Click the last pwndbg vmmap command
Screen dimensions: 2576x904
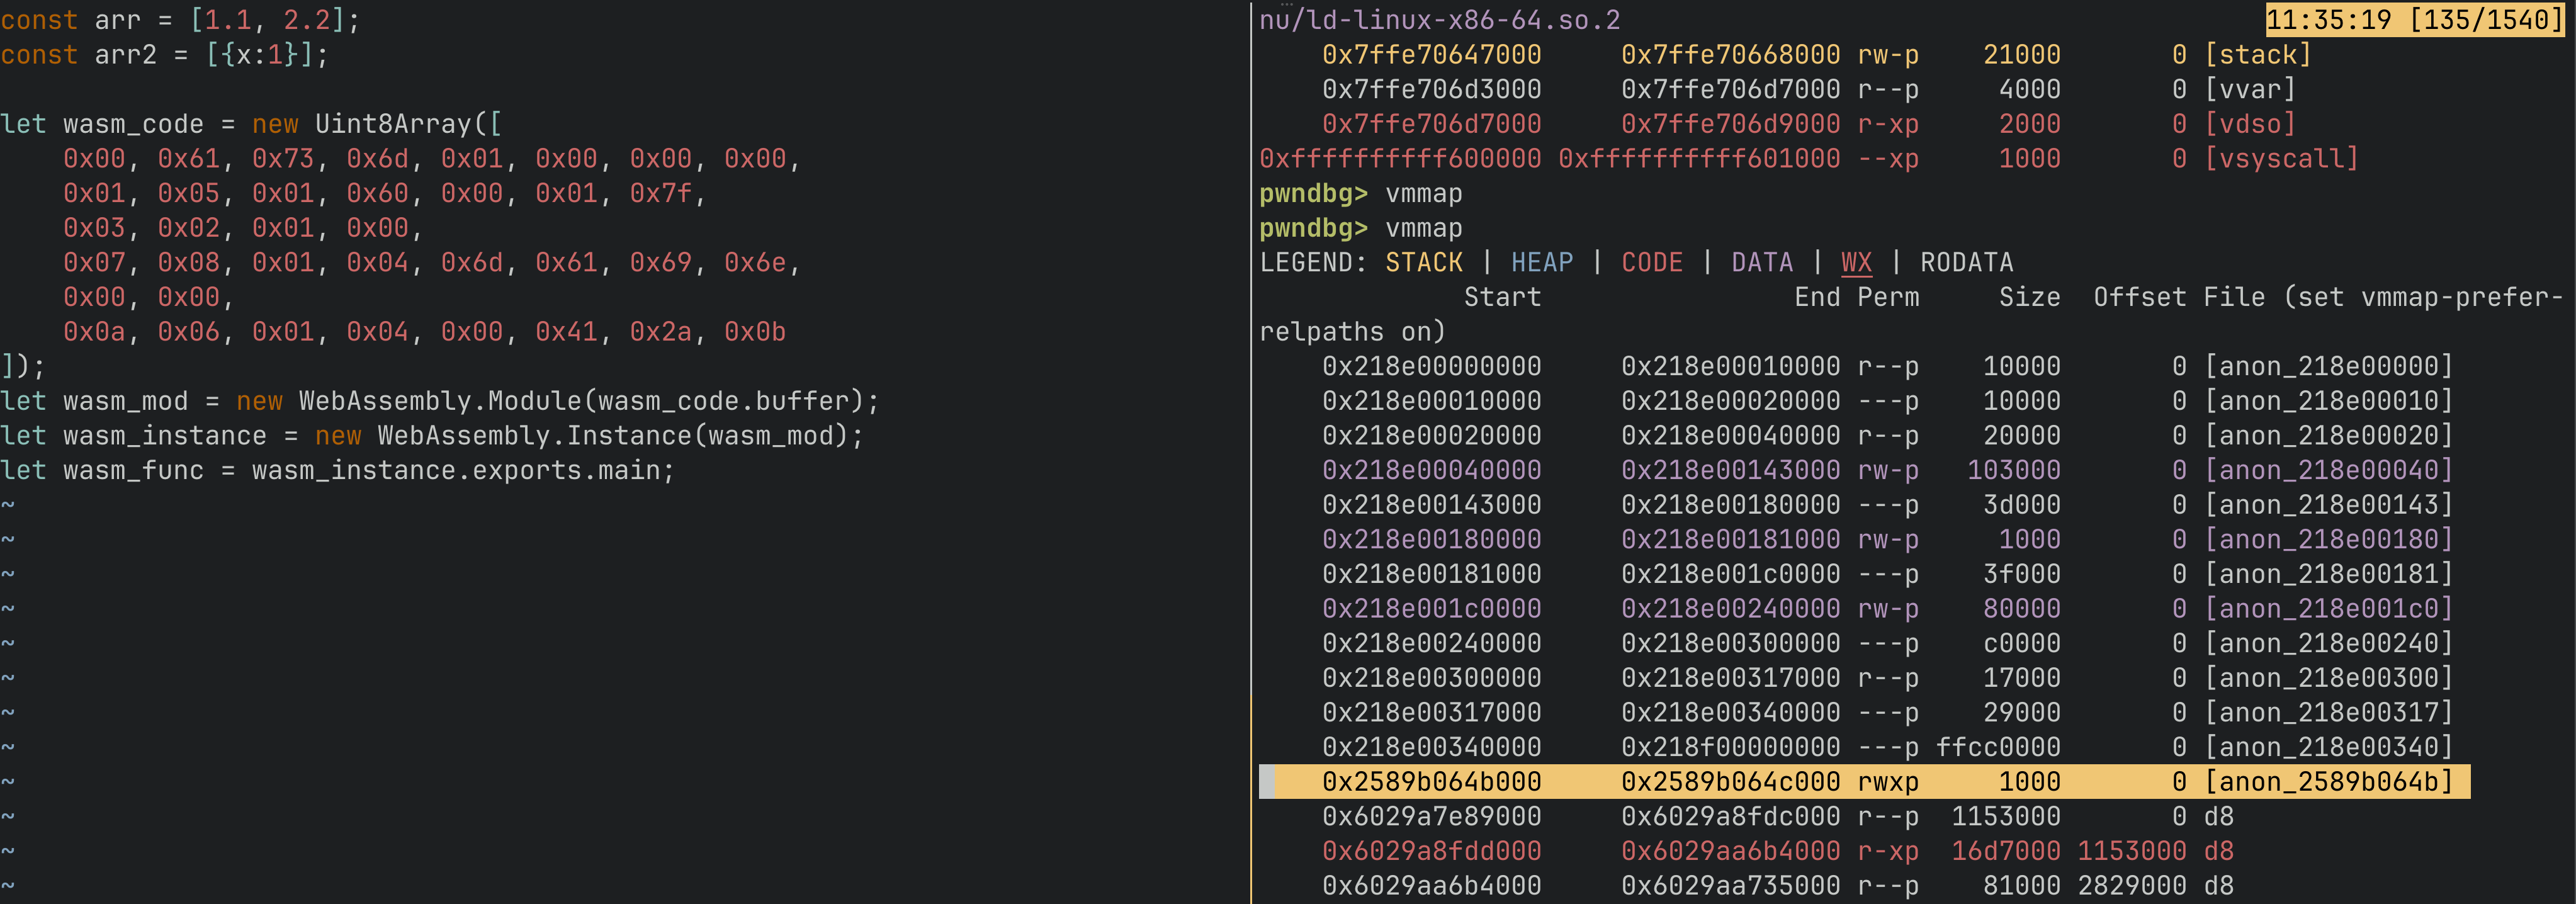[1423, 228]
